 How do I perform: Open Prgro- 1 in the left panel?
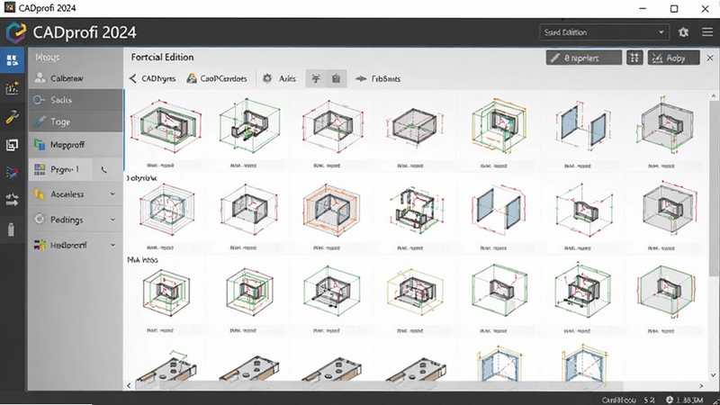tap(60, 169)
